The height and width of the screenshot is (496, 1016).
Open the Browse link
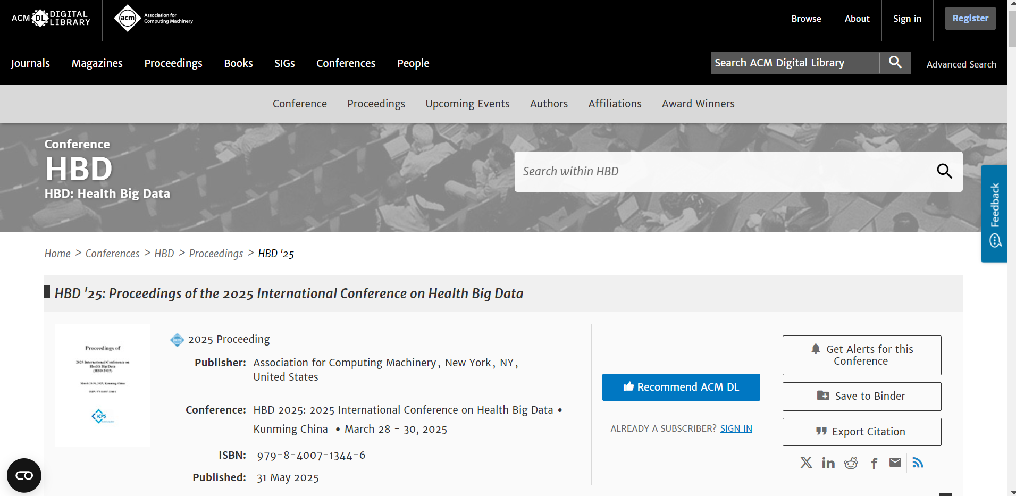806,19
